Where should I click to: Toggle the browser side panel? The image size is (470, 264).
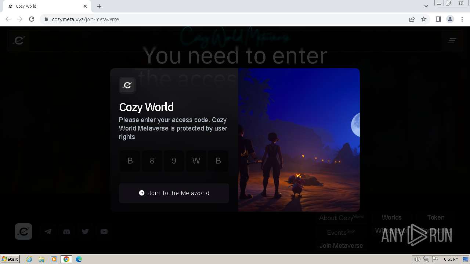(x=438, y=19)
